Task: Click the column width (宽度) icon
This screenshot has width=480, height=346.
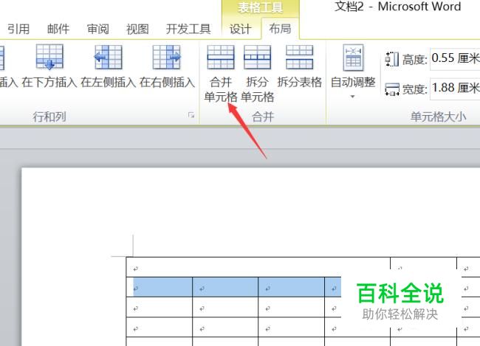Action: point(392,89)
